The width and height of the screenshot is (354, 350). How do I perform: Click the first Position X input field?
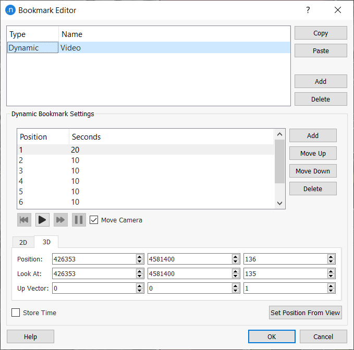(93, 259)
